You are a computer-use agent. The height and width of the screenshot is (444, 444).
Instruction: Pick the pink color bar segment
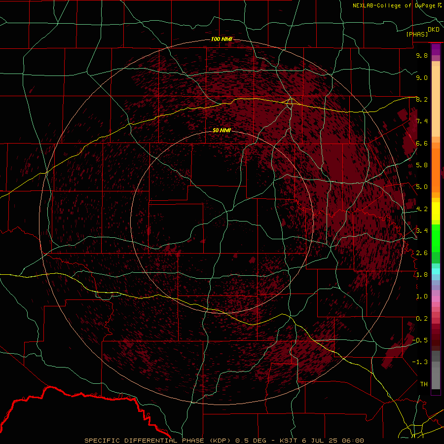tap(436, 298)
